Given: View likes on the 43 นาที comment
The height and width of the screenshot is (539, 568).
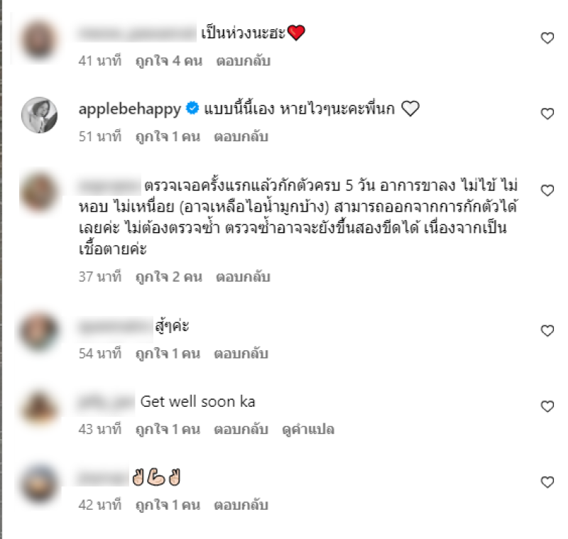Looking at the screenshot, I should coord(168,429).
